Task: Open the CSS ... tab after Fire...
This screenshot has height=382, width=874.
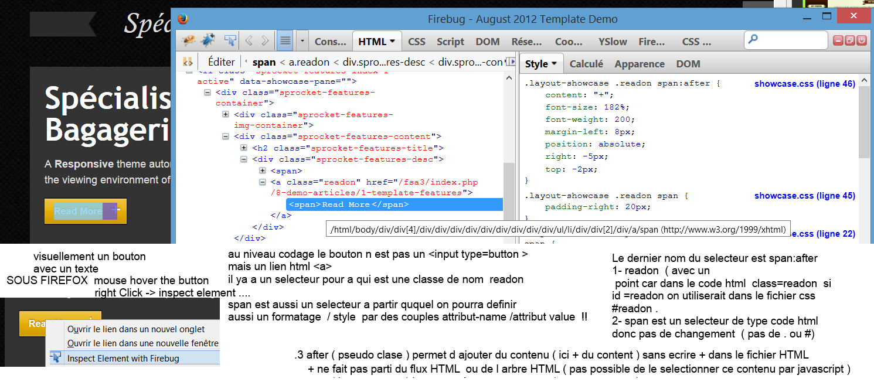Action: (x=696, y=42)
